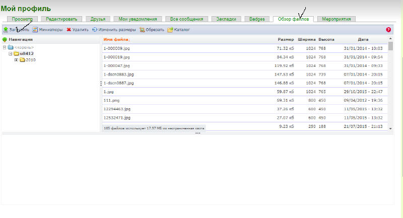
Task: Click the yellow u8412 folder icon
Action: pos(17,53)
